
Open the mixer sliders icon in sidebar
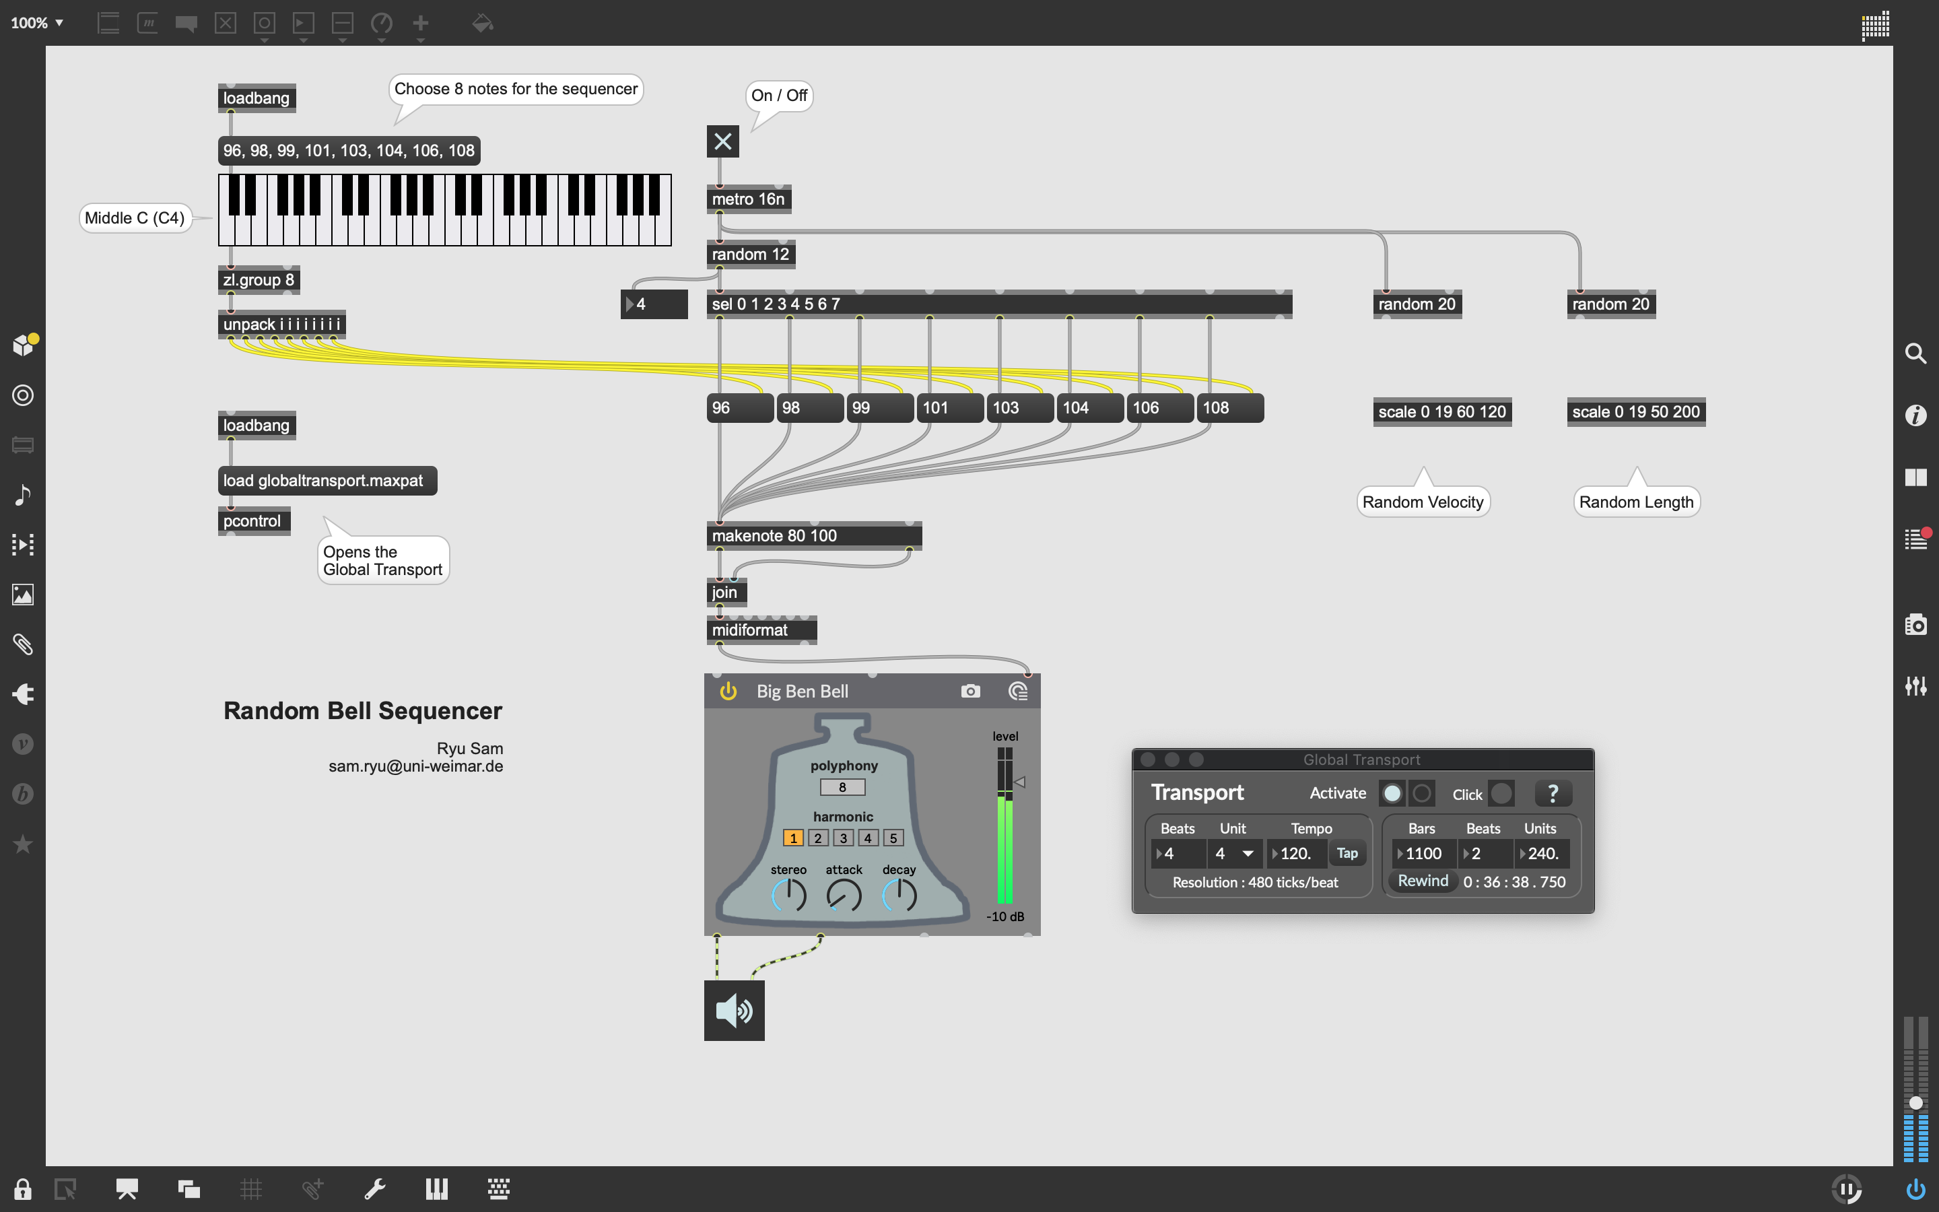point(1915,686)
